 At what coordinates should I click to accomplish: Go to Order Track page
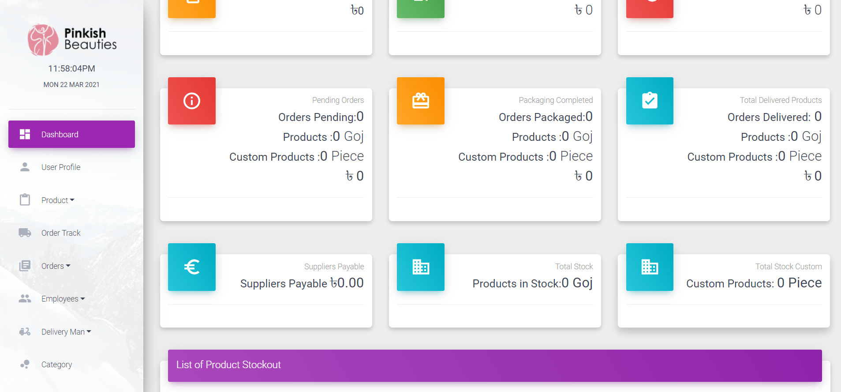(x=61, y=233)
